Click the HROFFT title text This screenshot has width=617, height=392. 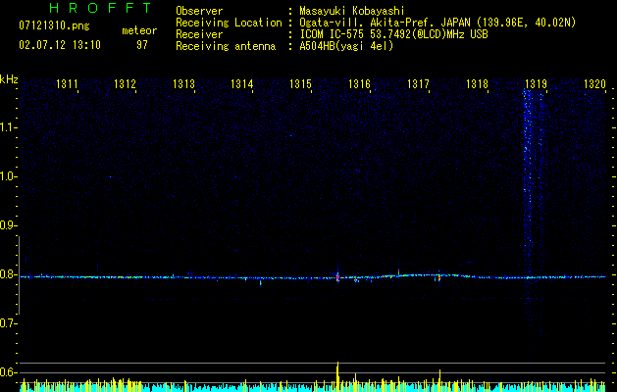coord(101,8)
